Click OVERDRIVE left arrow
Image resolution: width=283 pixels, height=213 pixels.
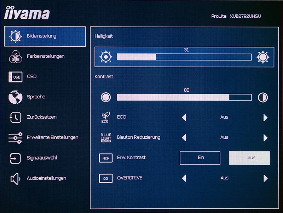point(184,178)
